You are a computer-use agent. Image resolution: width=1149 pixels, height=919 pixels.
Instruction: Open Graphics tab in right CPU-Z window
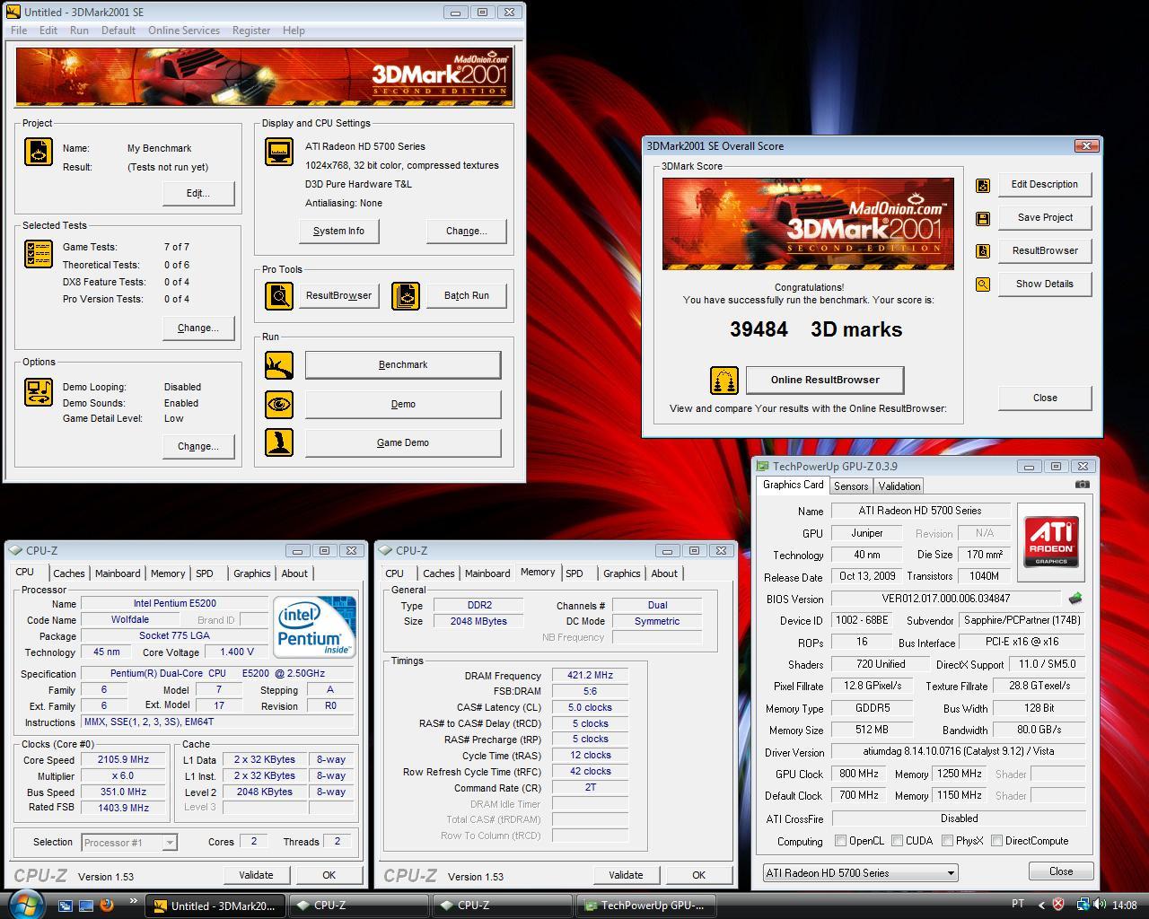click(621, 573)
